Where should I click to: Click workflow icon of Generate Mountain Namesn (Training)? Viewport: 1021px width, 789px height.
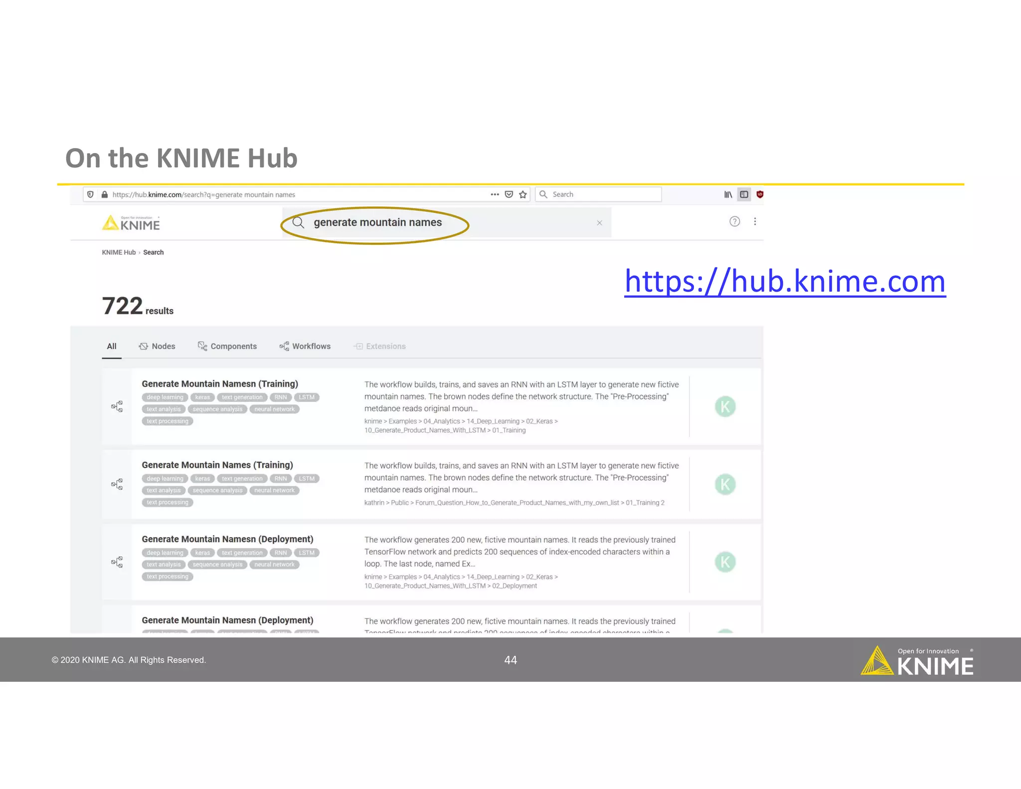[x=117, y=406]
